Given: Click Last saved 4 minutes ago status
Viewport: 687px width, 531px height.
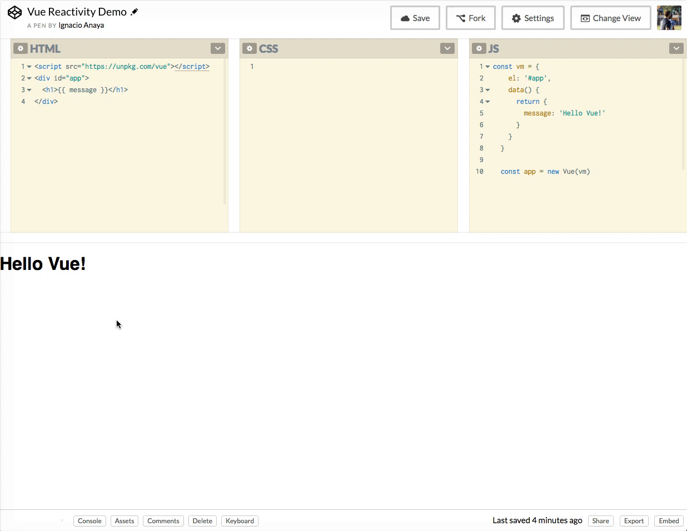Looking at the screenshot, I should 537,520.
